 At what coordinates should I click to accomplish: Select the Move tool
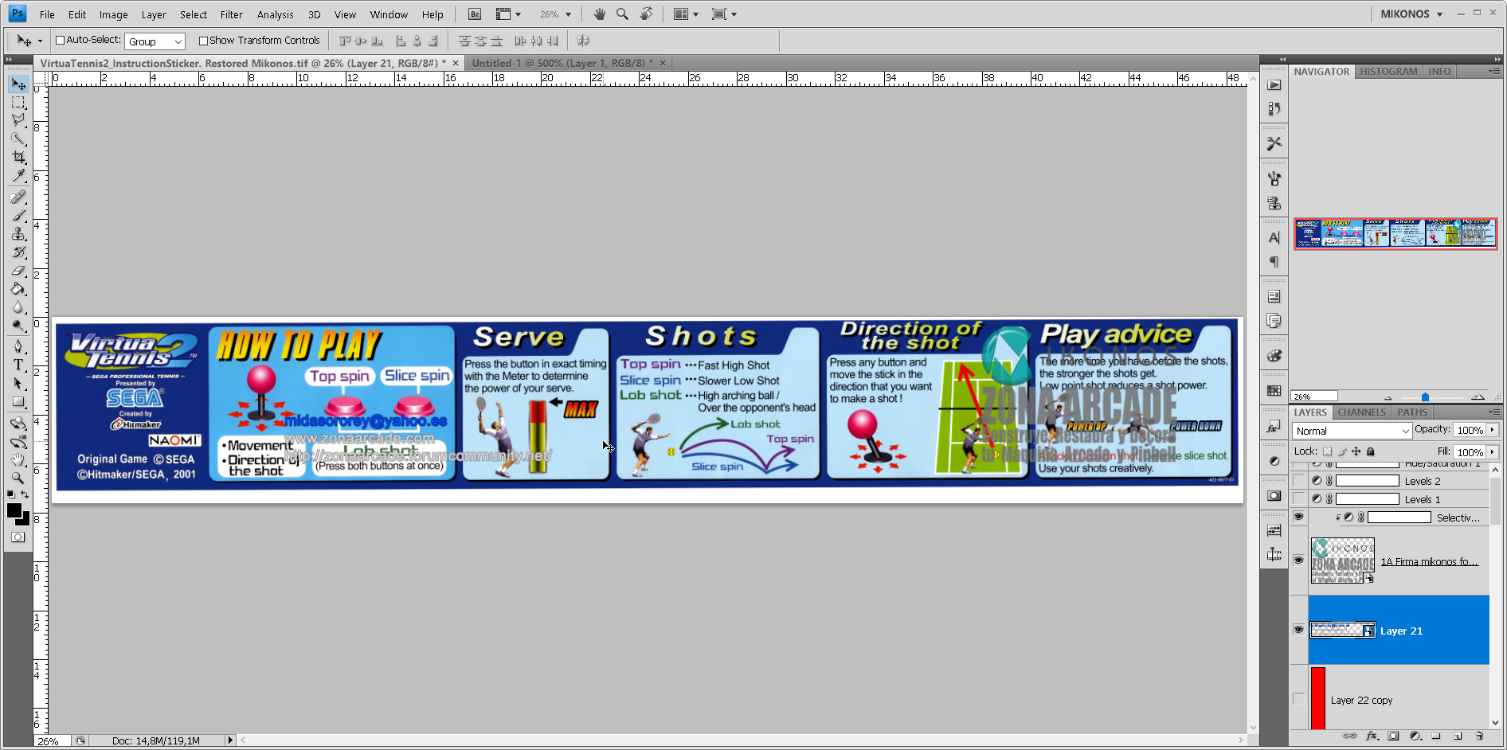[x=18, y=84]
